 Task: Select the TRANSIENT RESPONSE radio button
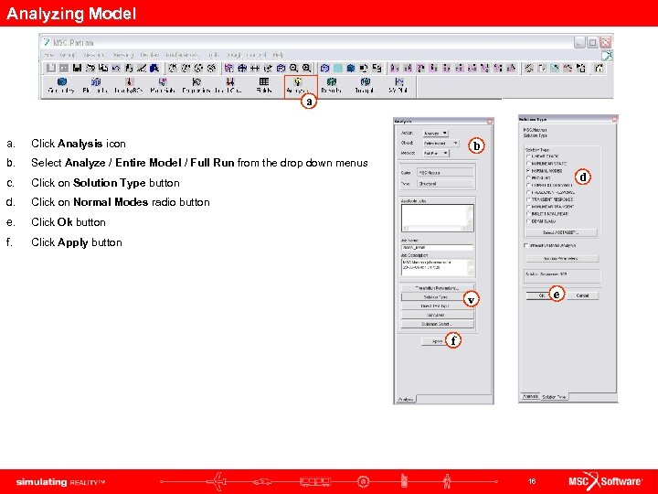[x=528, y=199]
